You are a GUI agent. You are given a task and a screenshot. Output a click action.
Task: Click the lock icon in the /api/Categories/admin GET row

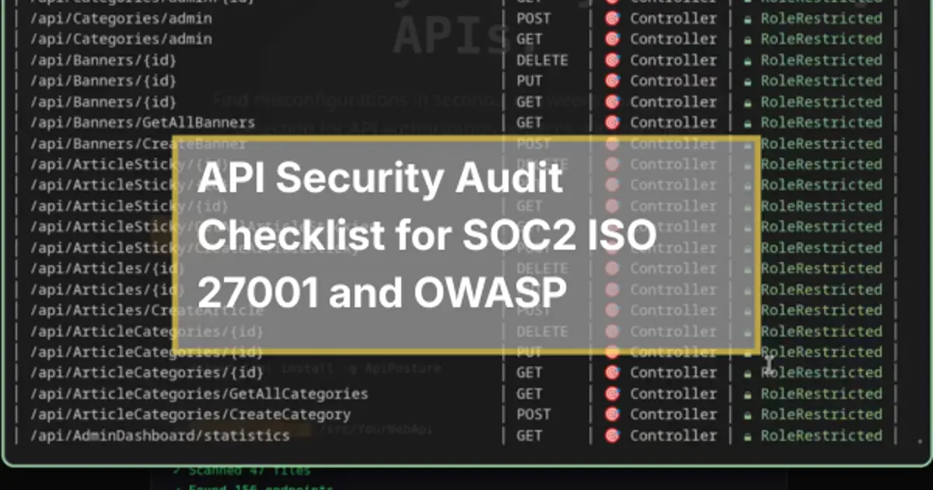click(747, 40)
